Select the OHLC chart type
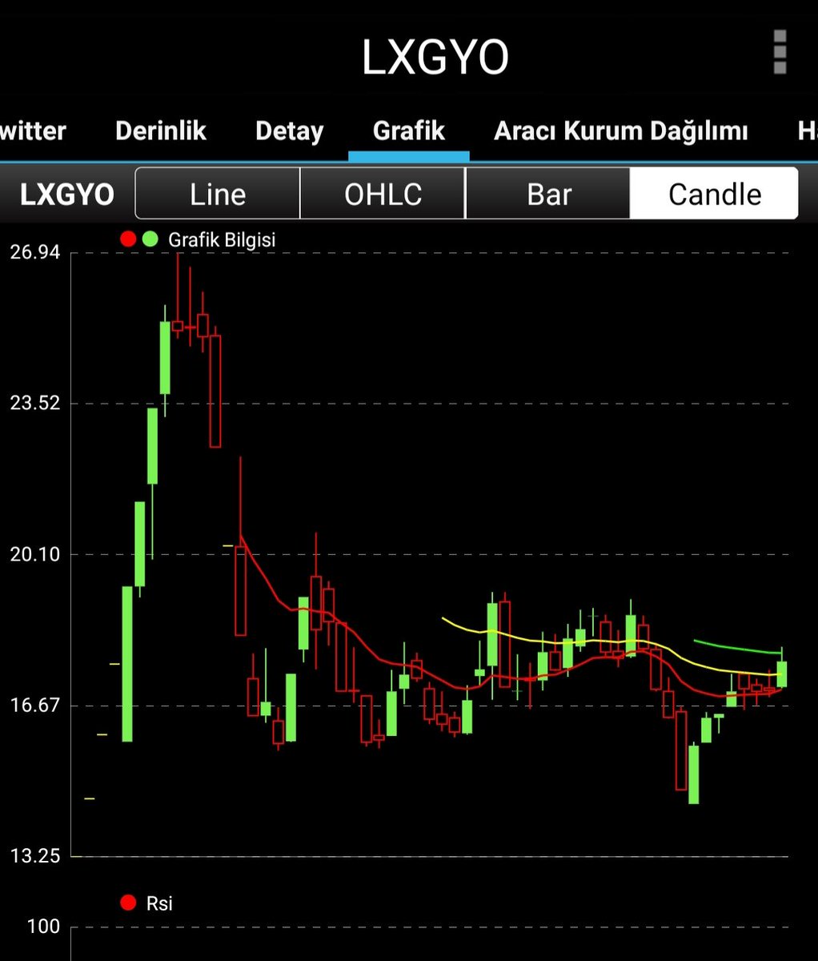Image resolution: width=818 pixels, height=961 pixels. 383,194
